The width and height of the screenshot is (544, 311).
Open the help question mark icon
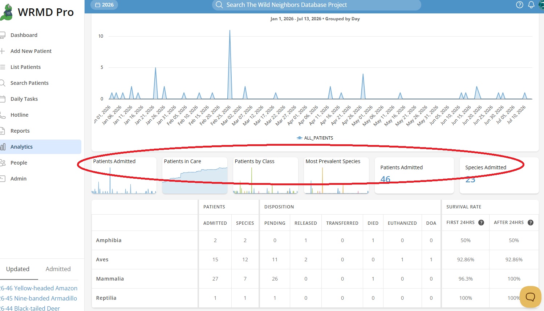520,5
